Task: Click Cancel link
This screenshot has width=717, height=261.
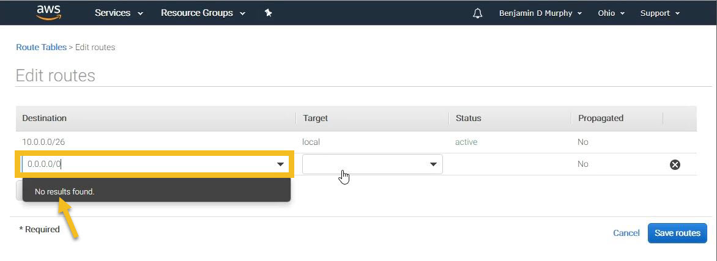Action: [x=626, y=233]
